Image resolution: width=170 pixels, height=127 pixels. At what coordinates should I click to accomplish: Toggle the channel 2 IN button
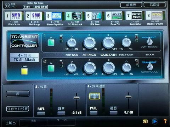pyautogui.click(x=51, y=68)
